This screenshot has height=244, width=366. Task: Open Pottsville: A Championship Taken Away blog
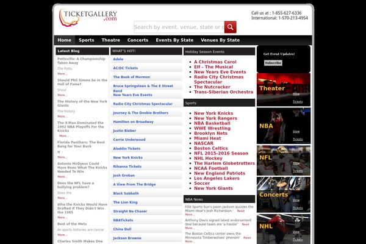81,61
